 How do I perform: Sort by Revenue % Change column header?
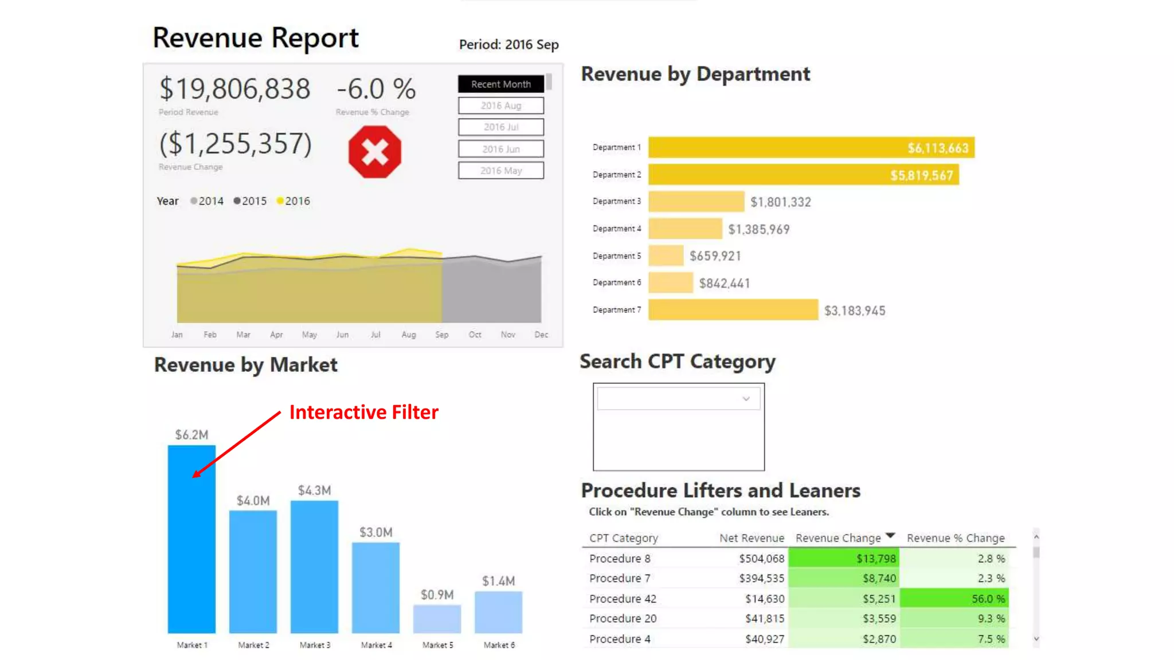click(955, 538)
